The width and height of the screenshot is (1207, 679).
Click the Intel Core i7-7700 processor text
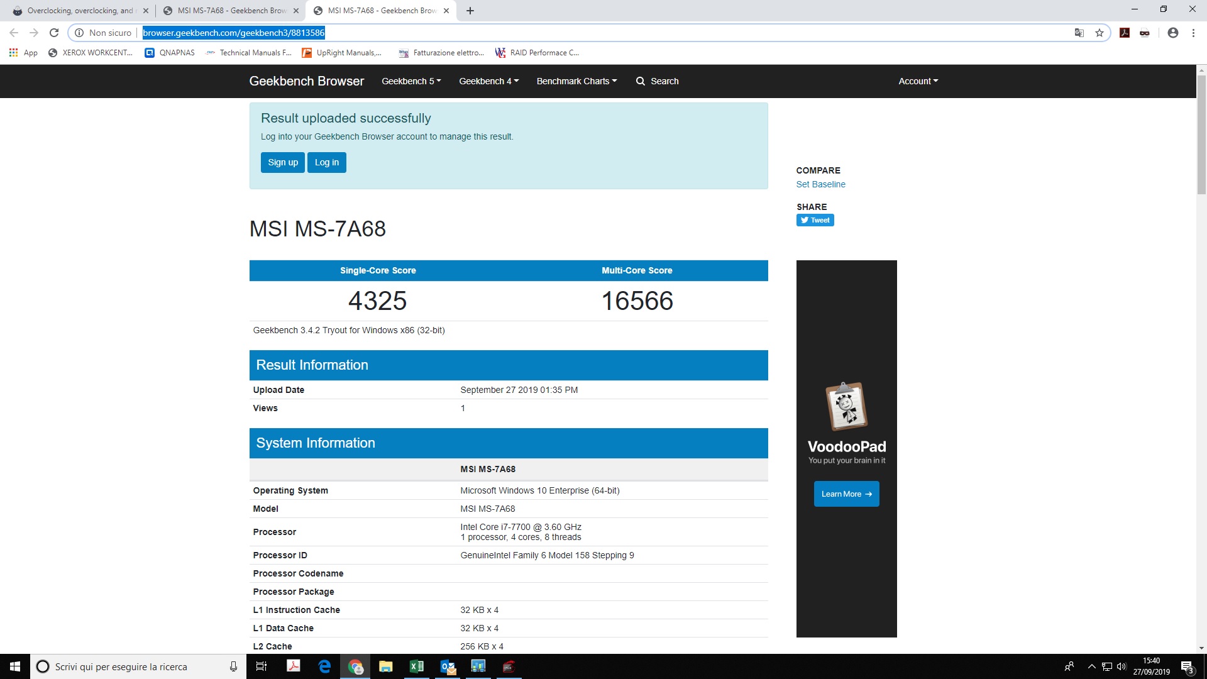[521, 527]
